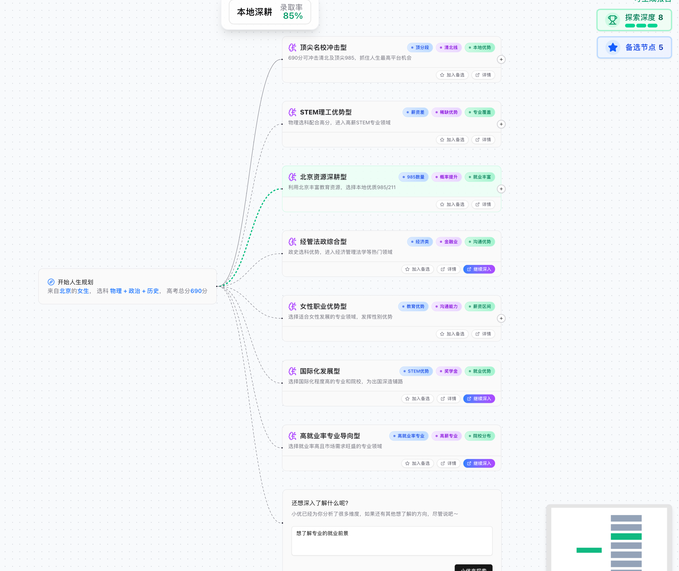
Task: Add 国际化发展型 to 备选 list
Action: (417, 399)
